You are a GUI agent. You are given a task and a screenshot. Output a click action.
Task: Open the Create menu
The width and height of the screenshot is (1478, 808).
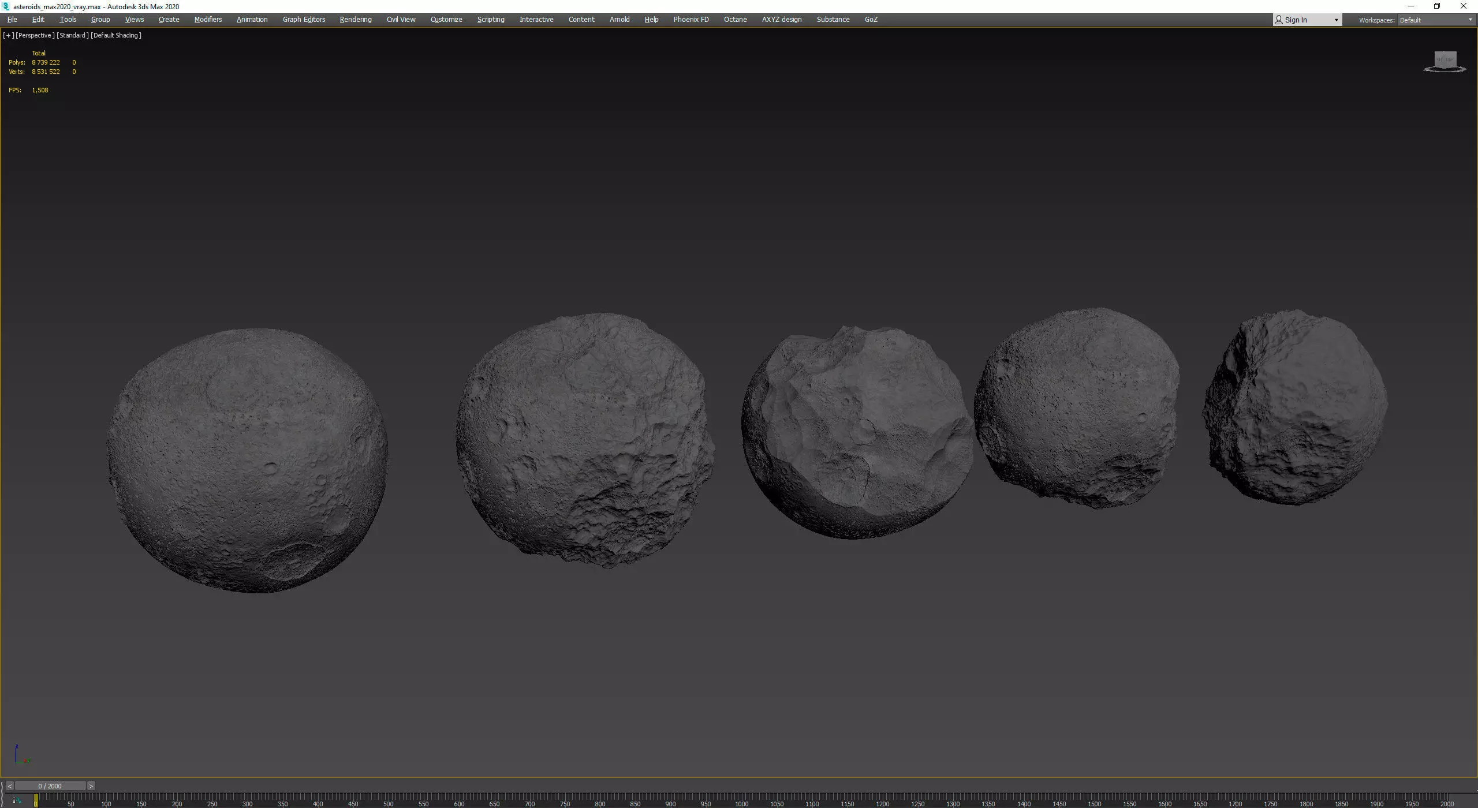pos(169,20)
